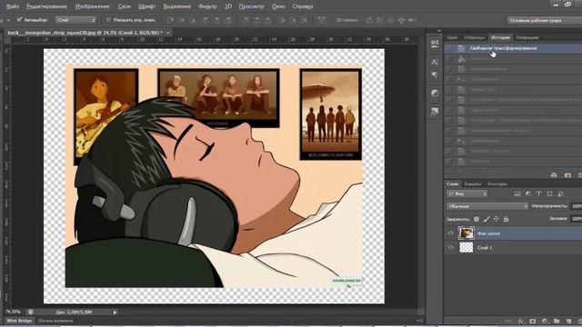Image resolution: width=582 pixels, height=327 pixels.
Task: Click the Непрозрачность opacity value field
Action: [x=576, y=206]
